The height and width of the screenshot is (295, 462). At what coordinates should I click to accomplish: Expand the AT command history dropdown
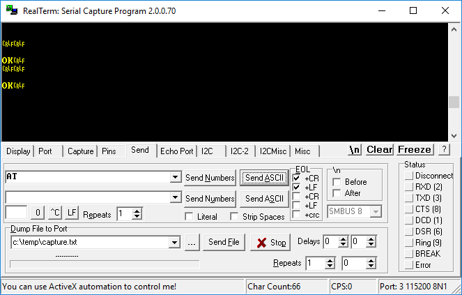176,177
